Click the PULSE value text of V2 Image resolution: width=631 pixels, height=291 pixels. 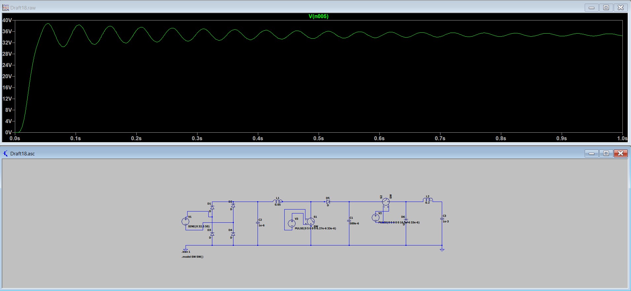coord(399,222)
